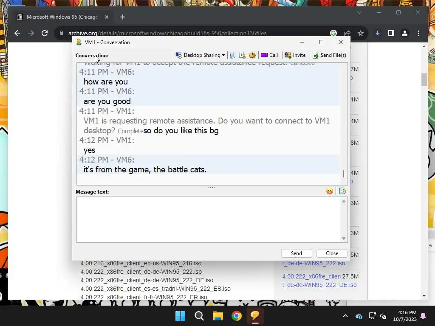
Task: Close the Microsoft Windows 95 tab
Action: [x=107, y=17]
